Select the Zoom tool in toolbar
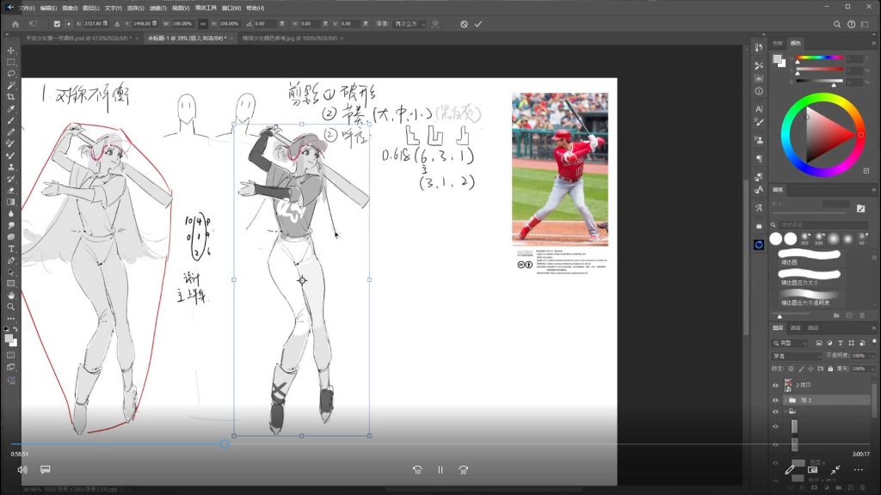The image size is (881, 495). click(10, 307)
